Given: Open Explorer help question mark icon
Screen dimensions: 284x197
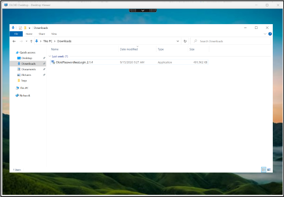Looking at the screenshot, I should tap(270, 34).
